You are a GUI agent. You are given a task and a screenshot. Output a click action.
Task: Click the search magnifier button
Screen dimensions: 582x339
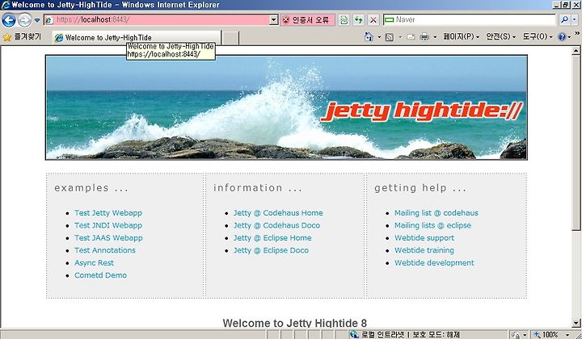pos(564,19)
